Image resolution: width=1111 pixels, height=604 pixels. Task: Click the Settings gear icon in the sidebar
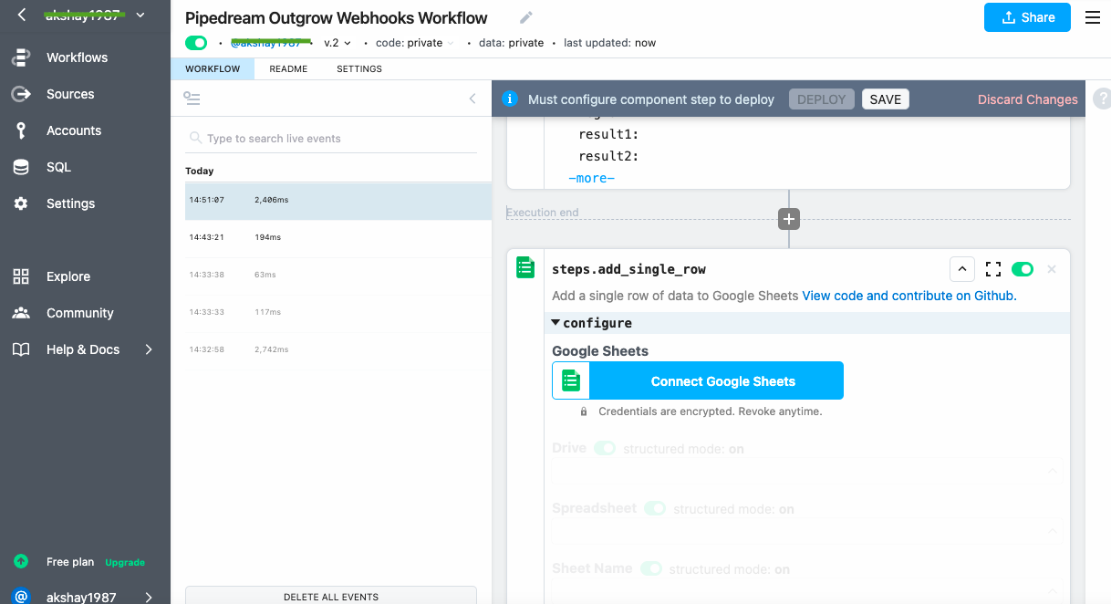(21, 203)
